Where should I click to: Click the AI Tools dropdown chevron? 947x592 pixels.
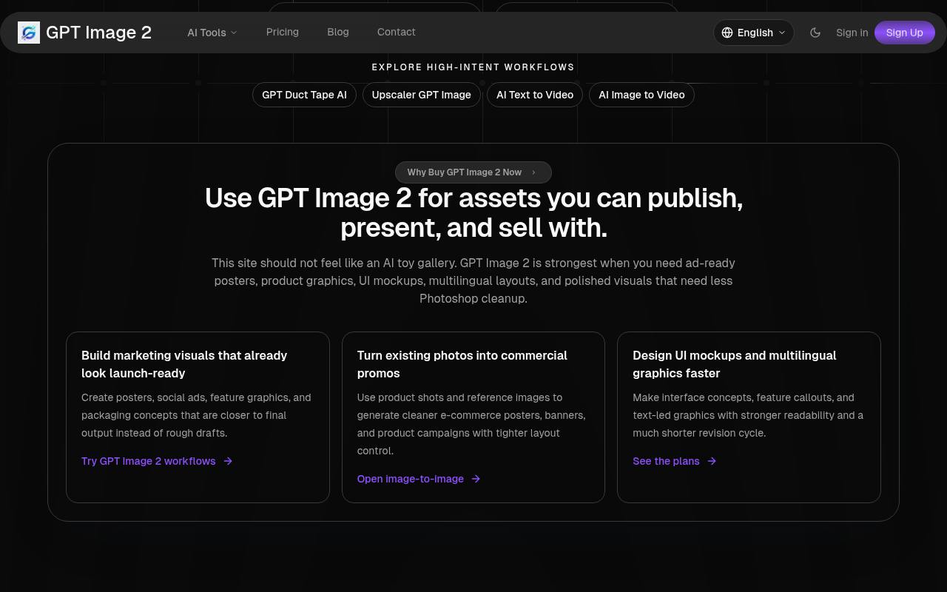point(234,33)
